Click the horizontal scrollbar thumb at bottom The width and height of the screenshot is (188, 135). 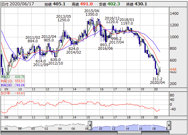129,132
